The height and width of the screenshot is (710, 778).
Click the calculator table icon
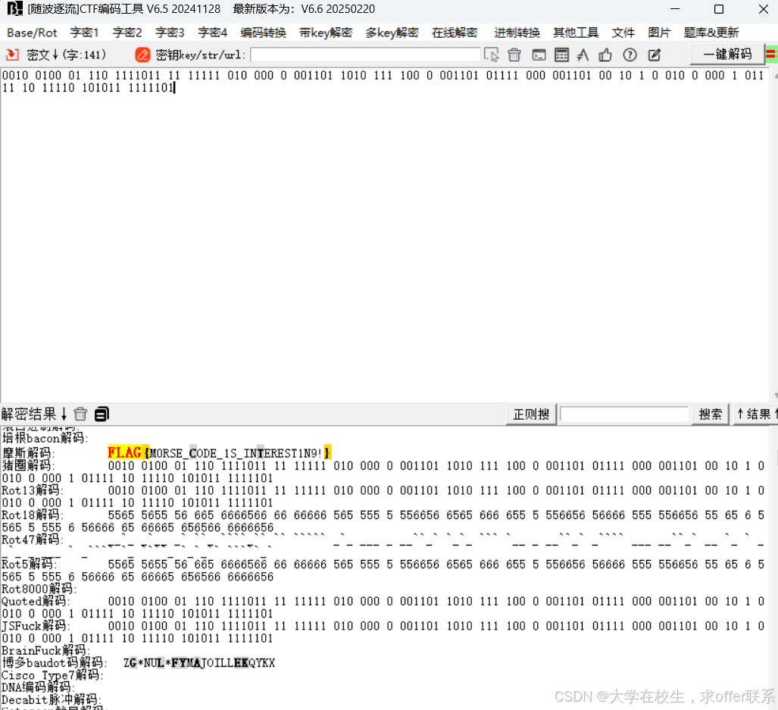[561, 55]
